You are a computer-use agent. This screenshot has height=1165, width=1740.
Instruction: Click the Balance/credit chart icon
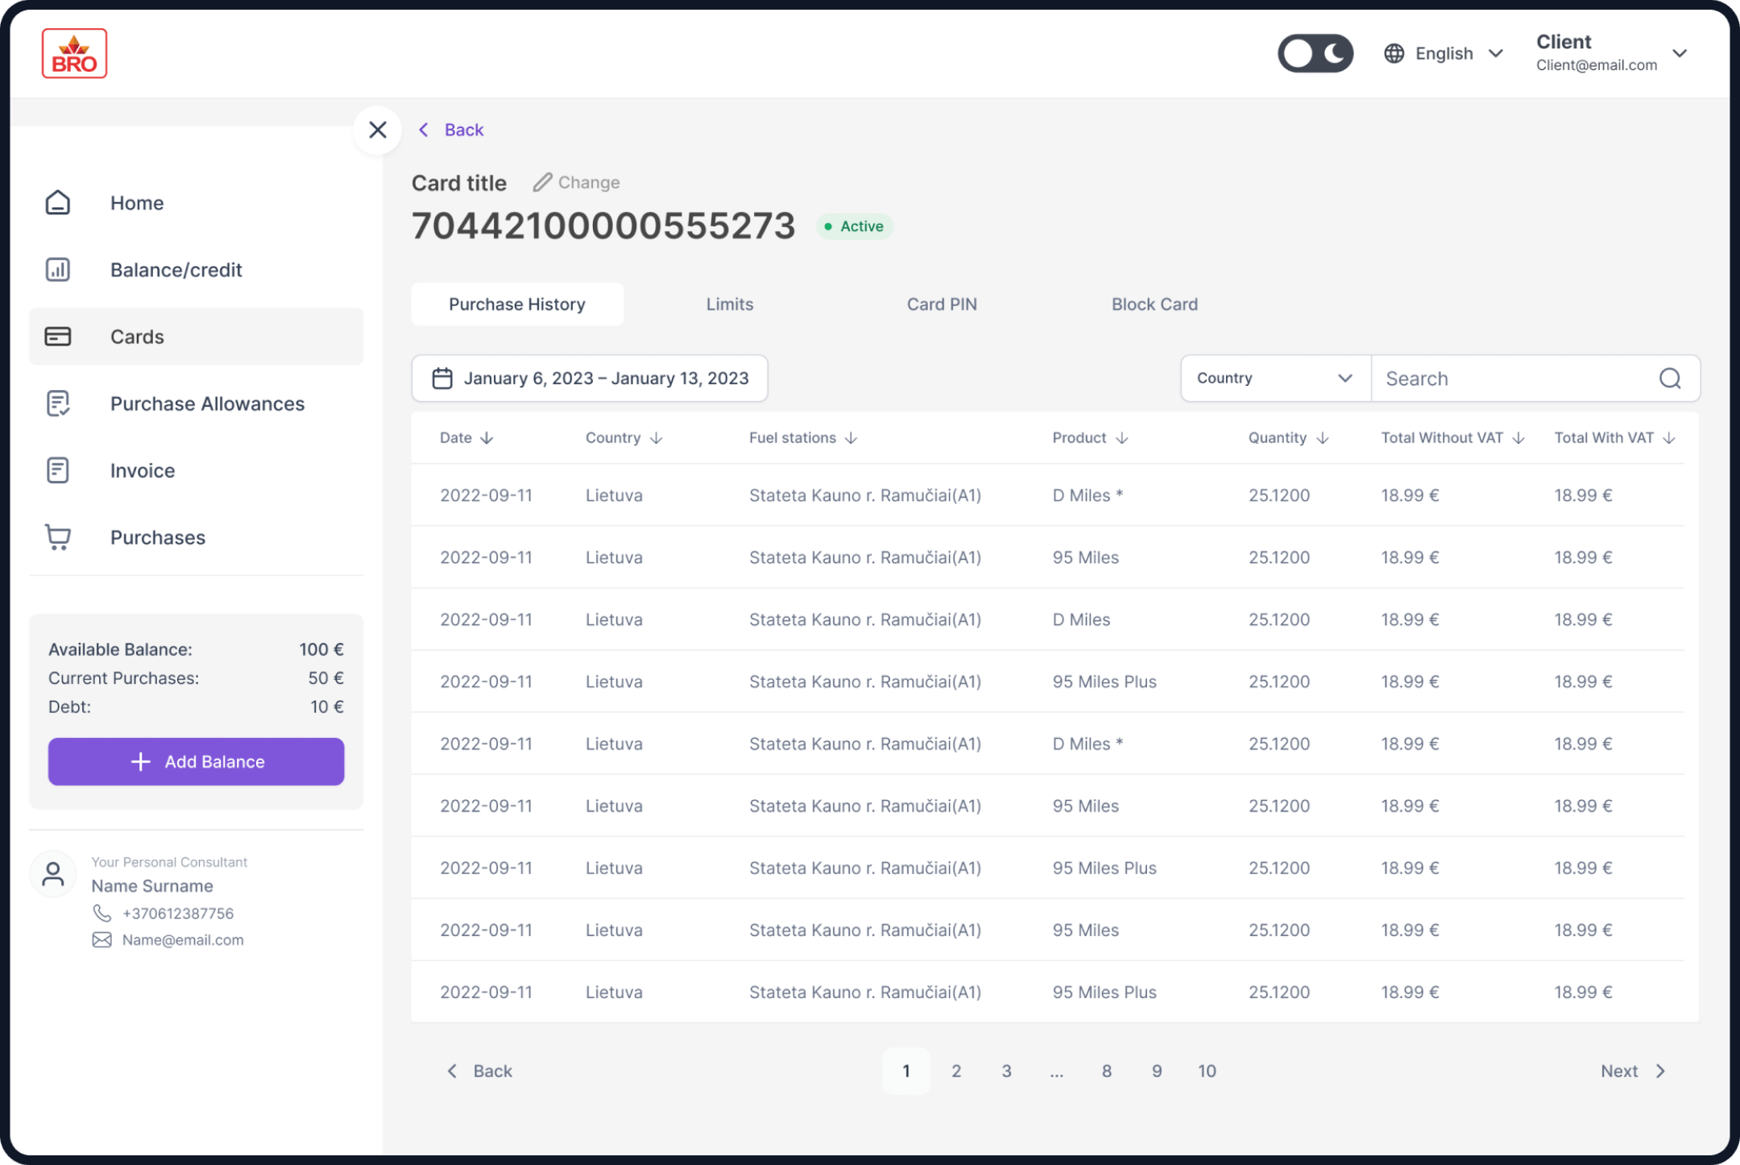[x=58, y=269]
